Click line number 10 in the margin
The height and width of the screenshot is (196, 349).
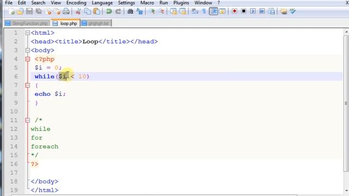click(x=14, y=111)
